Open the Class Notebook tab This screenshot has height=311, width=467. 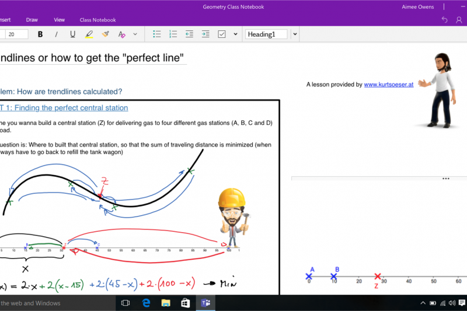coord(97,20)
